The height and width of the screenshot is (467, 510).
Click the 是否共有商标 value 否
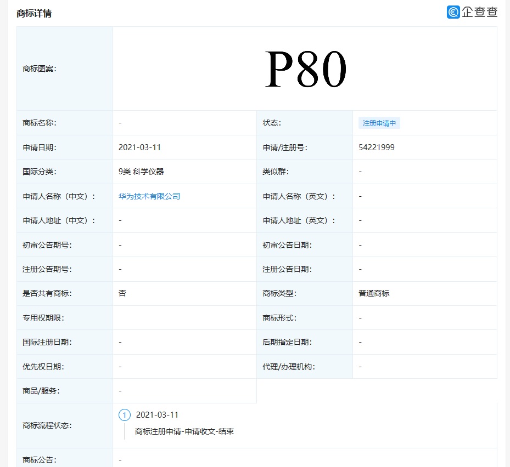(122, 293)
